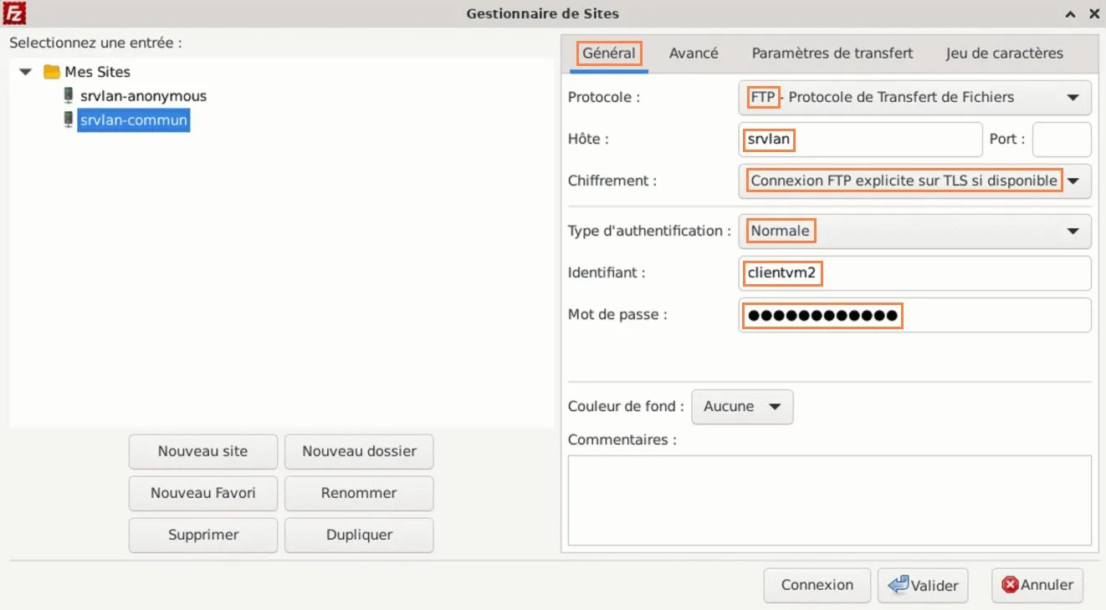
Task: Focus the Mot de passe field
Action: [x=915, y=315]
